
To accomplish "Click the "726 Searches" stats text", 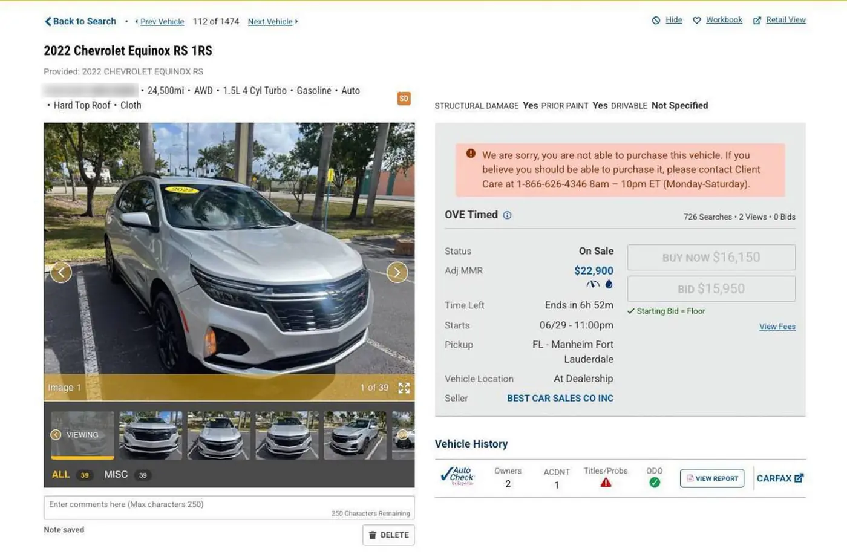I will pos(708,217).
